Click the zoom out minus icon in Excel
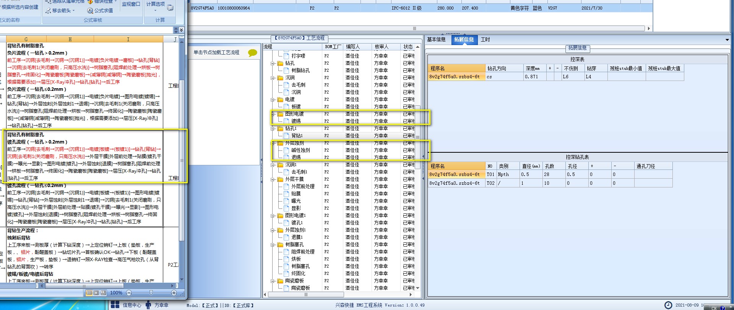The height and width of the screenshot is (310, 734). (x=129, y=293)
